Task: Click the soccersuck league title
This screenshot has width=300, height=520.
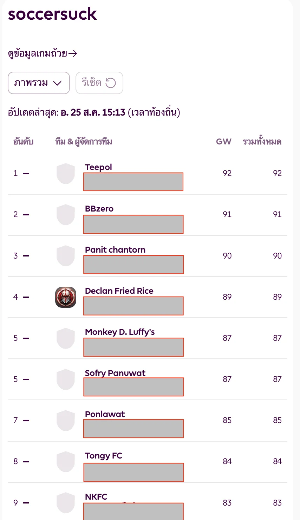Action: (52, 14)
